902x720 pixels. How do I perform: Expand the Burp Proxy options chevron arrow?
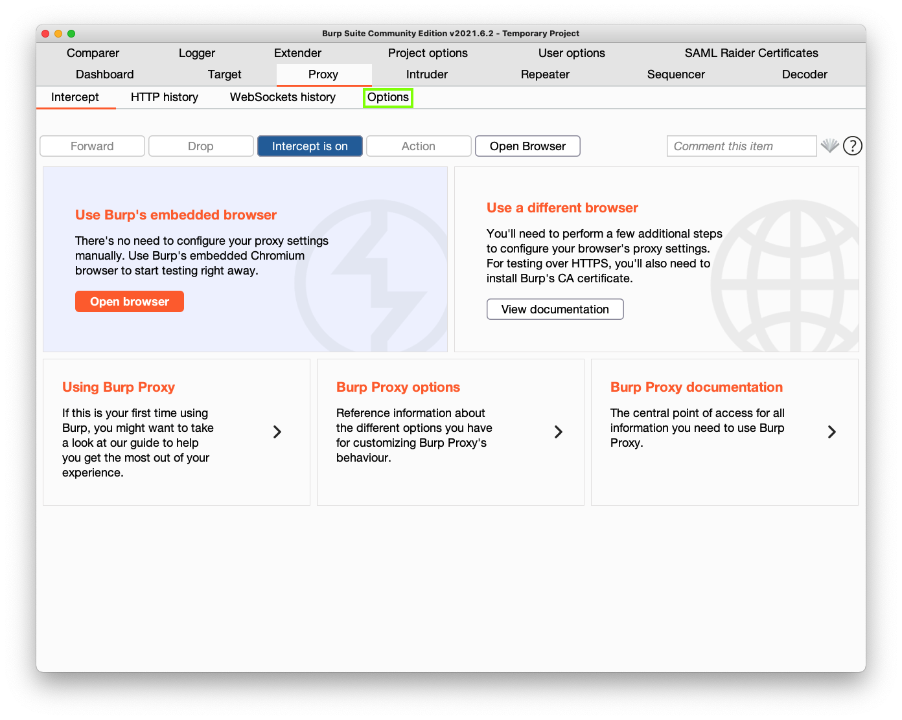click(559, 432)
